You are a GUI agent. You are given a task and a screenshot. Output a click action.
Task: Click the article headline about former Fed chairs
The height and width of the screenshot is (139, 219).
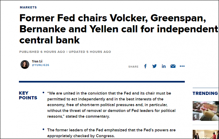(119, 29)
